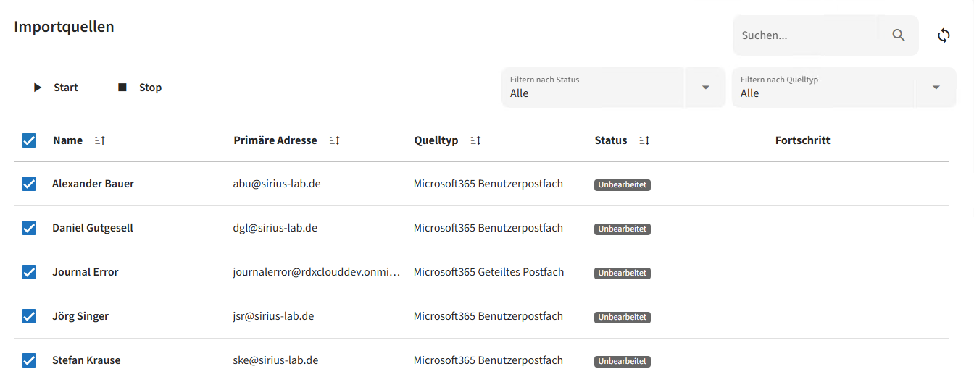This screenshot has height=382, width=974.
Task: Sort by Primäre Adresse icon
Action: 334,140
